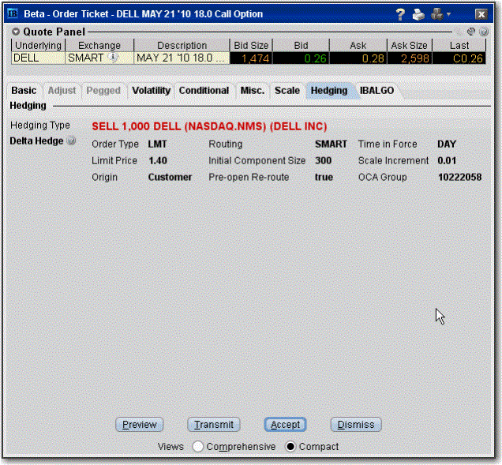Click the MAY 21 '10 18.0 description cell
This screenshot has height=465, width=502.
[182, 58]
